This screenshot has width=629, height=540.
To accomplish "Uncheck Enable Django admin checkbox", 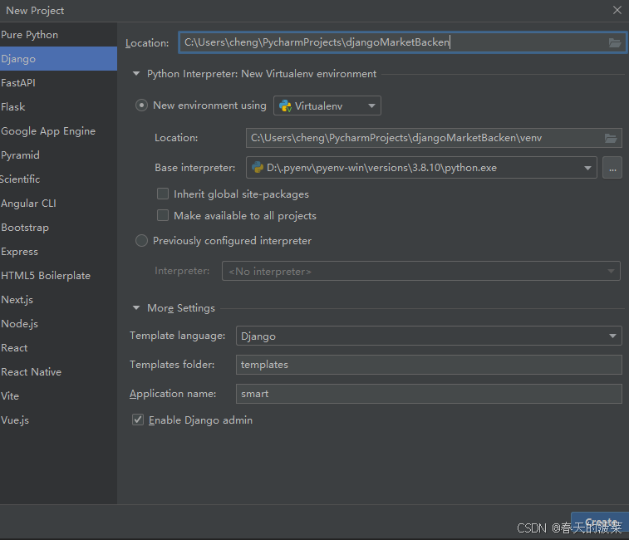I will pos(138,420).
